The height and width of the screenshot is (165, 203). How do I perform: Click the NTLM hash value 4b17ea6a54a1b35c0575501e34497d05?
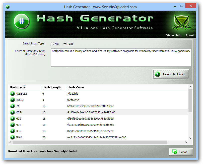tap(91, 112)
